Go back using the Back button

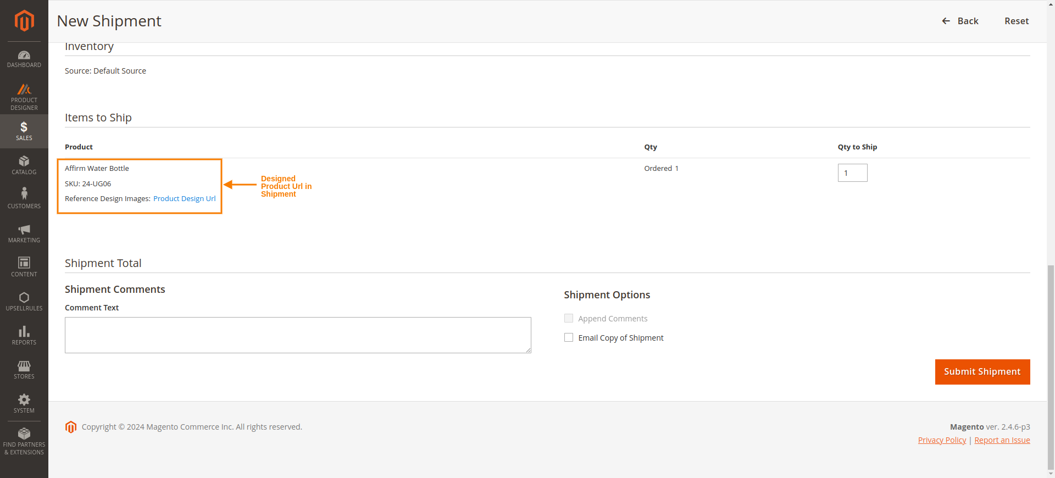coord(960,21)
